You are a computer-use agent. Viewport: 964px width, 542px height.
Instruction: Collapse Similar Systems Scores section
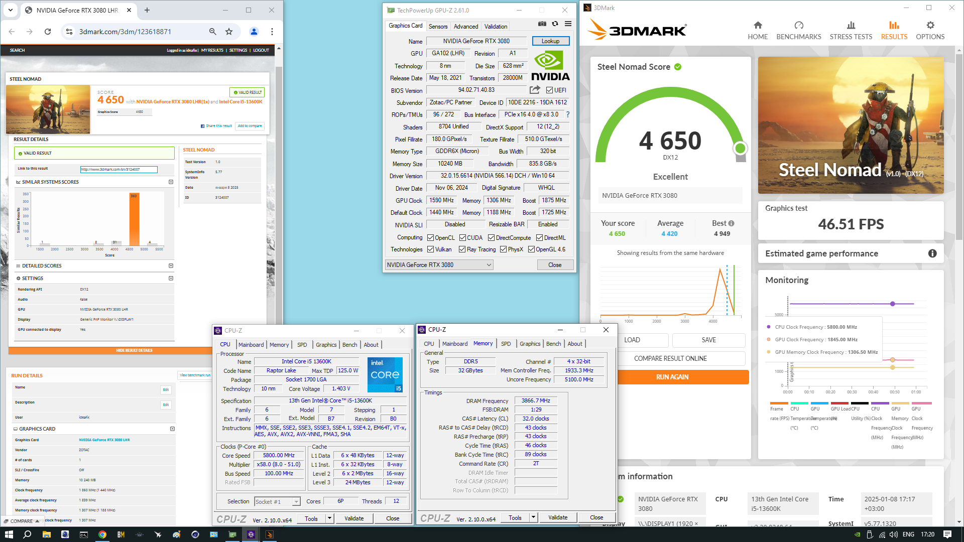point(171,182)
